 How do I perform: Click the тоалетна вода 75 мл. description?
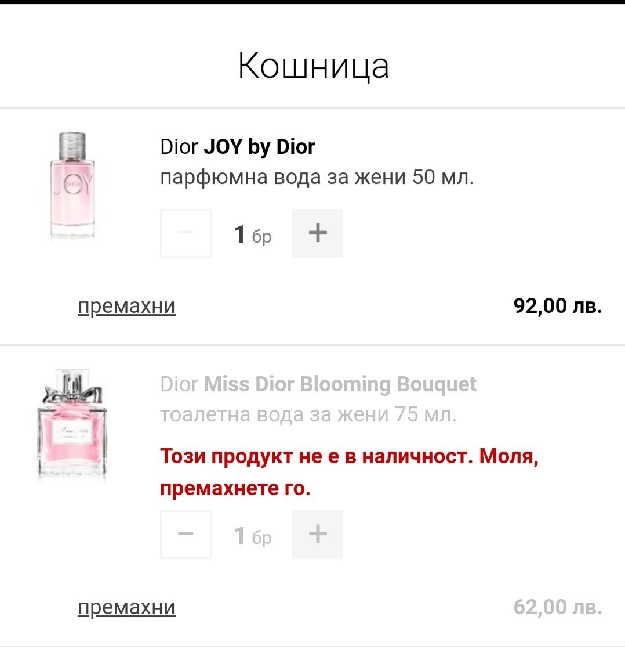(x=308, y=414)
